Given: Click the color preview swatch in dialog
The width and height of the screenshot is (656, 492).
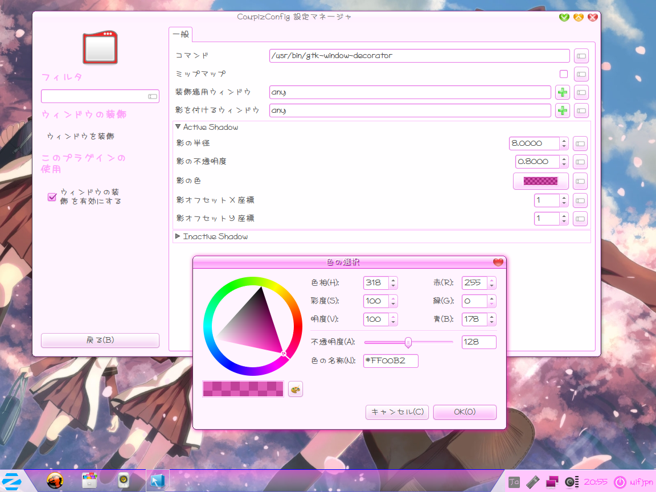Looking at the screenshot, I should click(243, 389).
